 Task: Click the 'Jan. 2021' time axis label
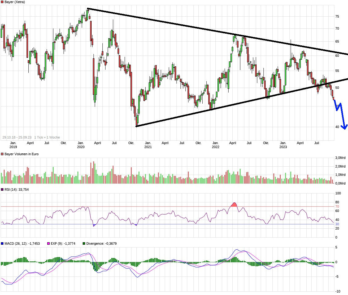coord(148,145)
